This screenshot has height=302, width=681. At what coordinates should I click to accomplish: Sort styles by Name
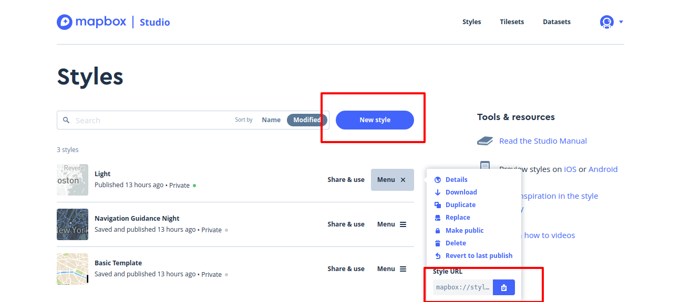[x=271, y=120]
